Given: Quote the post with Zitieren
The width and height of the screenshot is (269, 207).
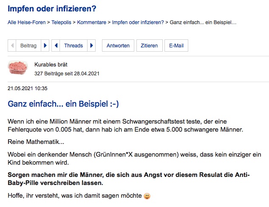Looking at the screenshot, I should tap(149, 46).
